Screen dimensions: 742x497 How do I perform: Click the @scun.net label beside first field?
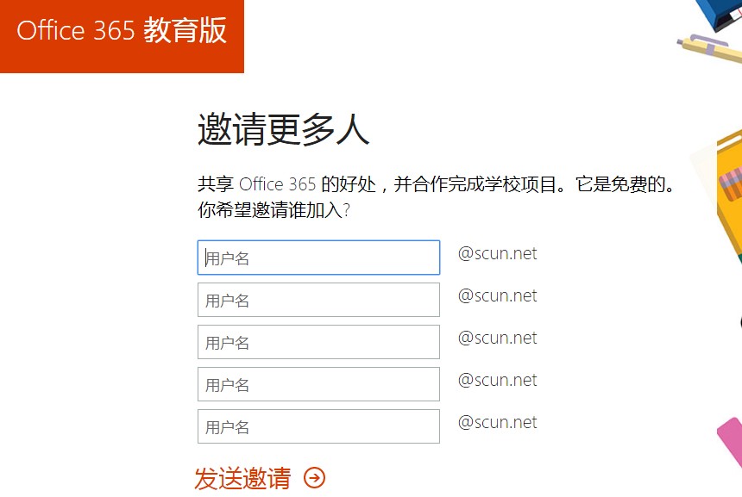(x=497, y=254)
